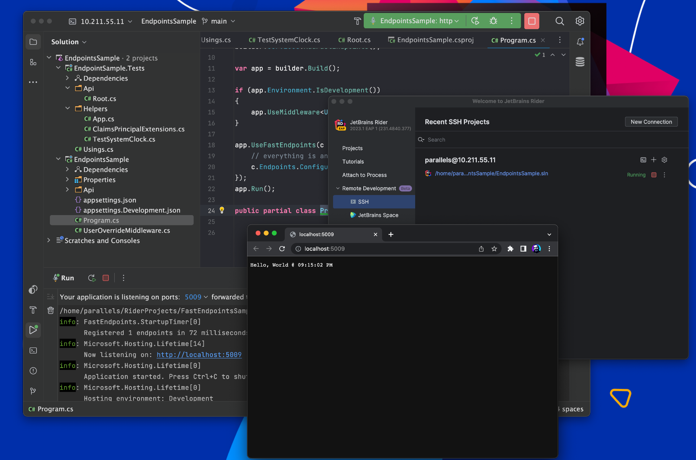This screenshot has height=460, width=696.
Task: Open the http://localhost:5009 console link
Action: (199, 355)
